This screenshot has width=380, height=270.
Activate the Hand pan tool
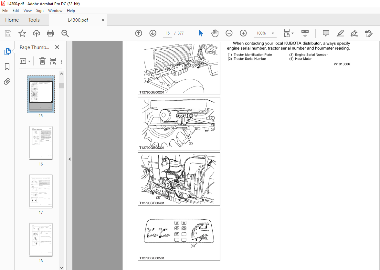click(x=215, y=33)
